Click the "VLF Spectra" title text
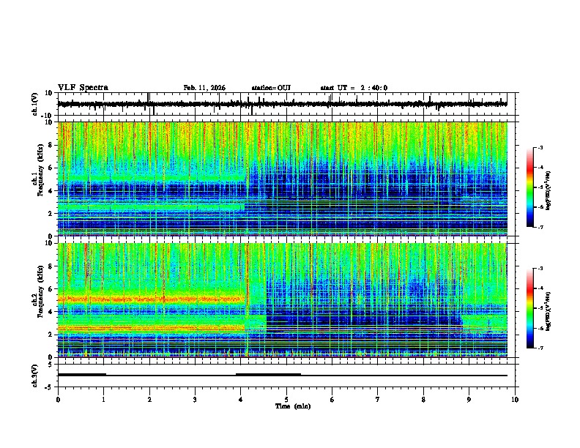 point(83,88)
